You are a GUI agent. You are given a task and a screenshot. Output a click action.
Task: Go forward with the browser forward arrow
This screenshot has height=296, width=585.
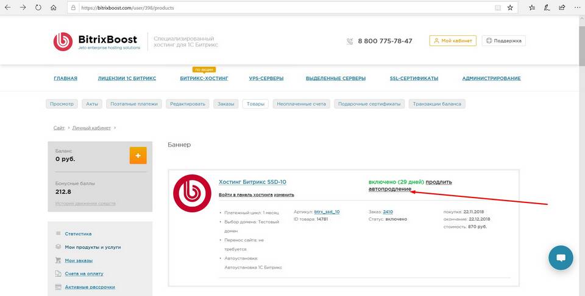pyautogui.click(x=23, y=7)
